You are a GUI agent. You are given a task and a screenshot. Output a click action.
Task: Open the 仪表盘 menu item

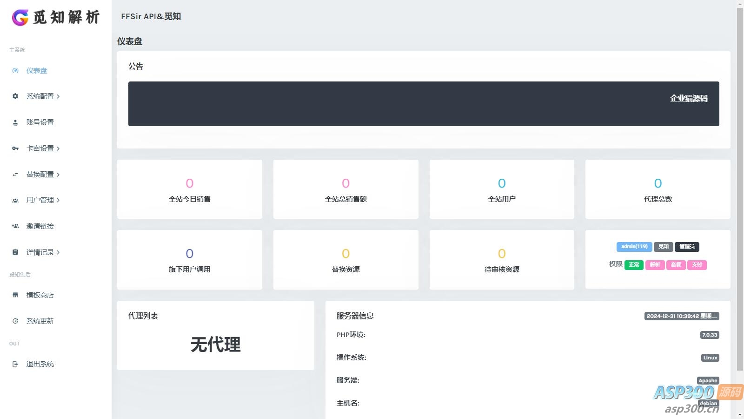37,71
